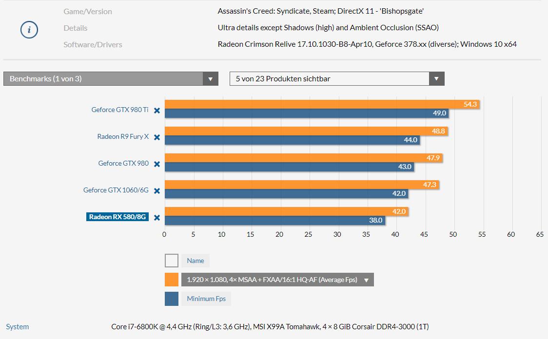Expand the 1.920 × 1.080 resolution preset dropdown
548x339 pixels.
click(277, 280)
